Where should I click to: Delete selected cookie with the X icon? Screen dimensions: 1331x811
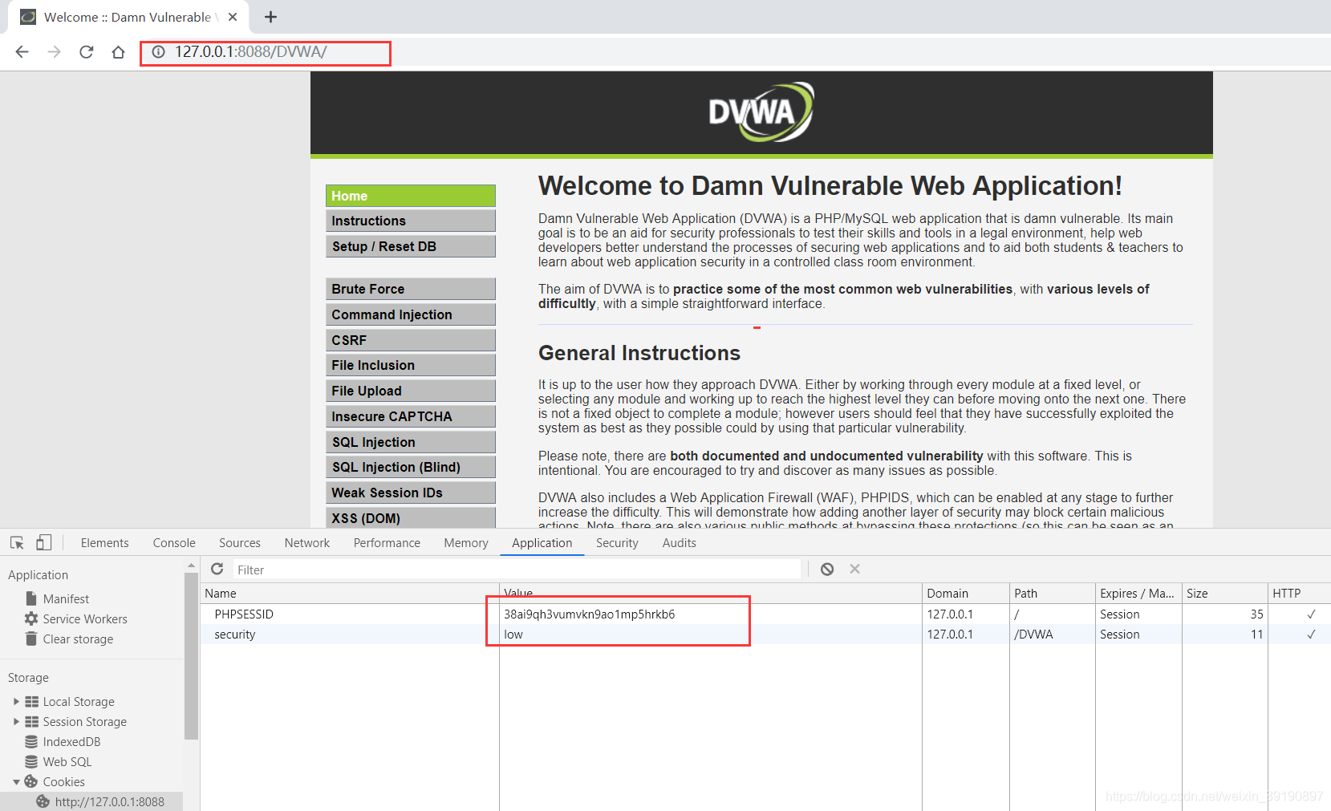click(x=854, y=569)
